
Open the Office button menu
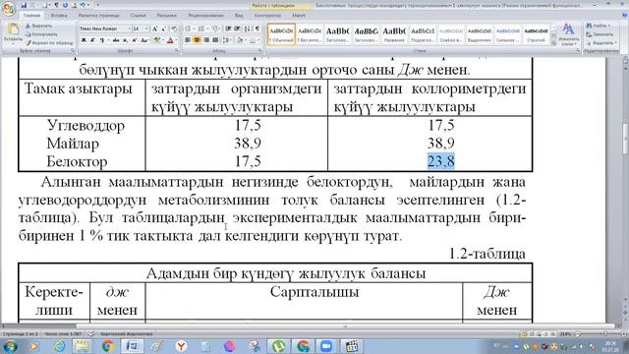click(9, 8)
